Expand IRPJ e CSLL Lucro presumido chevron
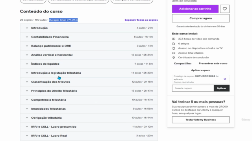This screenshot has height=141, width=252. point(27,127)
